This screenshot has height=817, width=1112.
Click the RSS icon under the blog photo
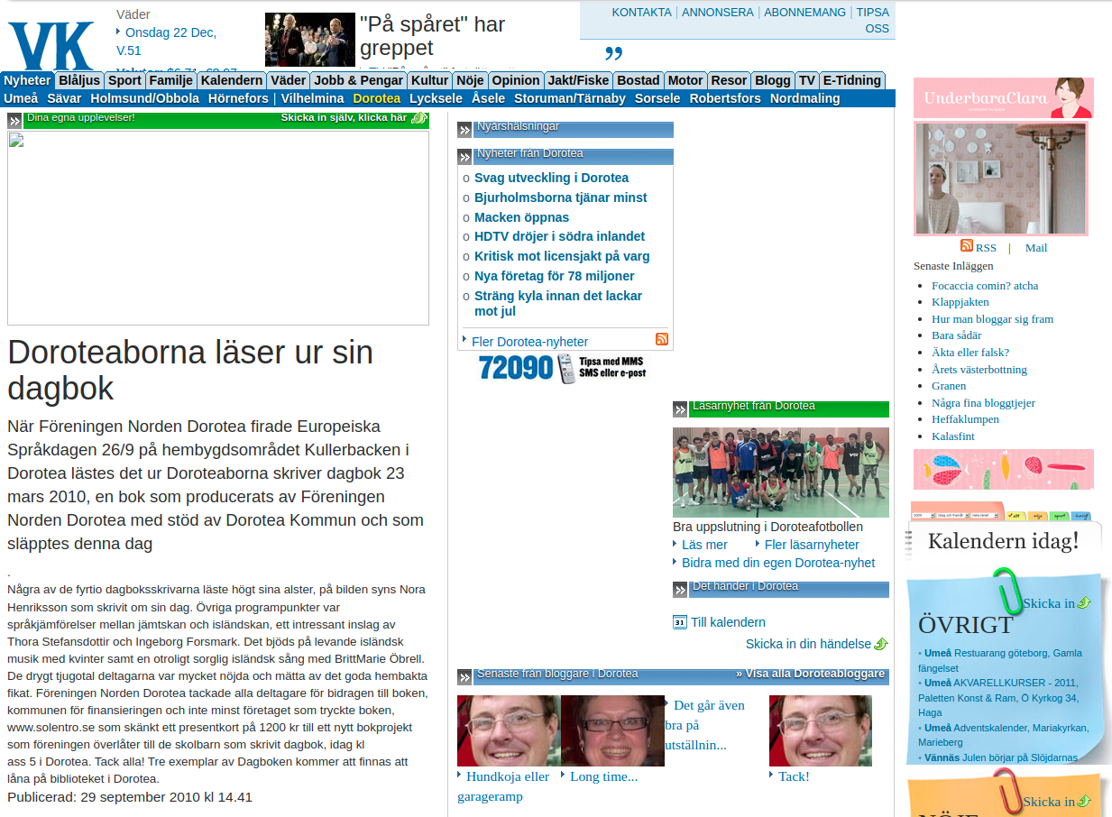[x=967, y=245]
